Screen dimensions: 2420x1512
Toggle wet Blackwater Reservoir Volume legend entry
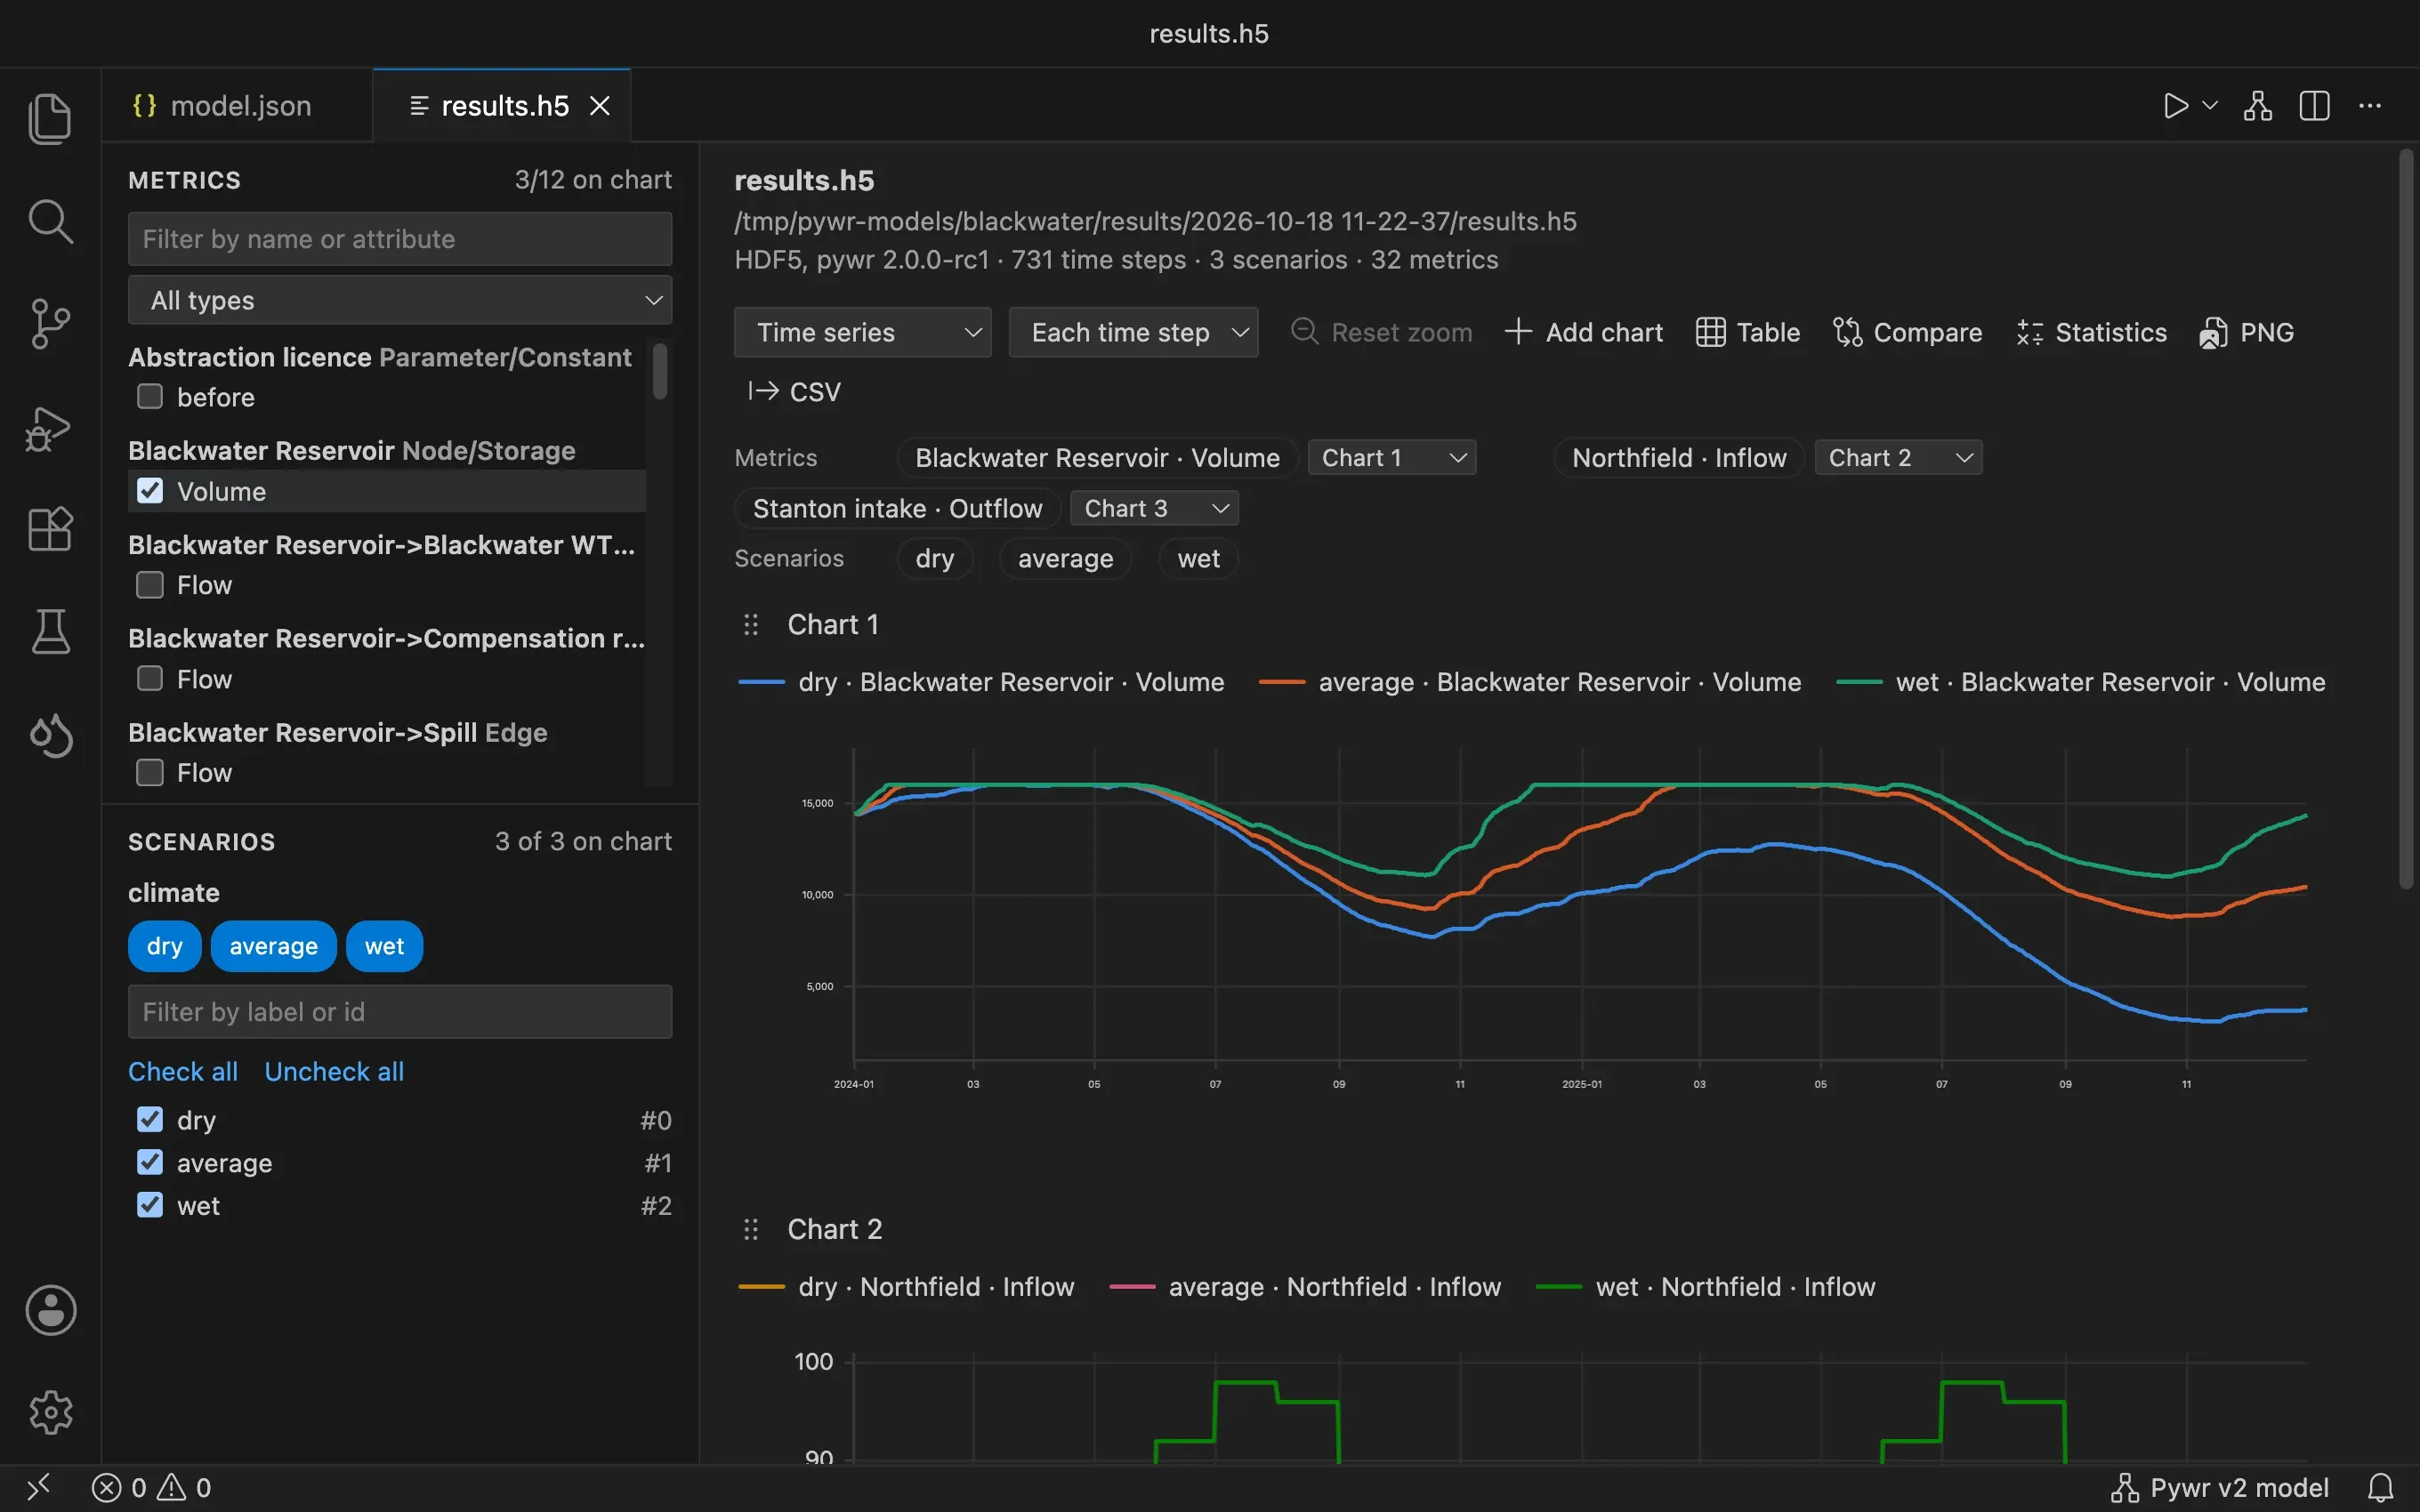[x=2081, y=682]
